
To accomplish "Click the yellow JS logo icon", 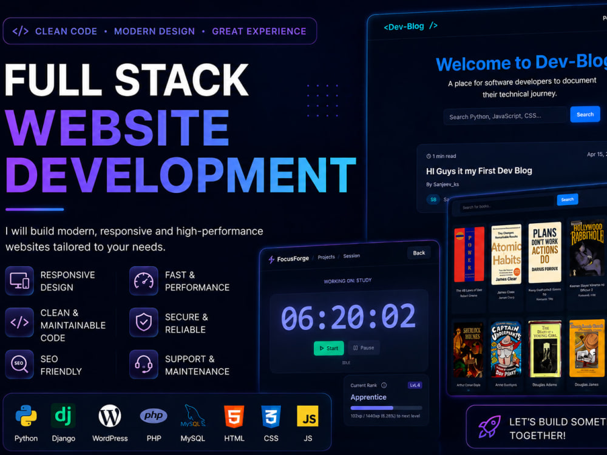I will pyautogui.click(x=308, y=416).
